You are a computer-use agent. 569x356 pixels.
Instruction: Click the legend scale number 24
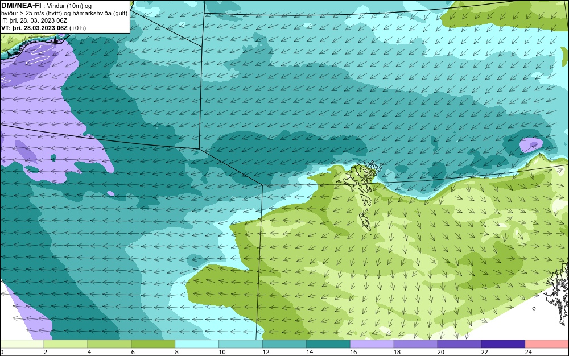pos(529,352)
